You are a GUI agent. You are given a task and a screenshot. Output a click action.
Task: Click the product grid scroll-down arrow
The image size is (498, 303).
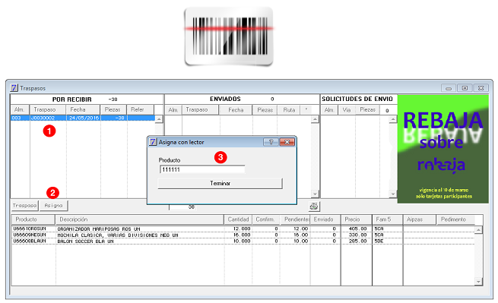479,281
